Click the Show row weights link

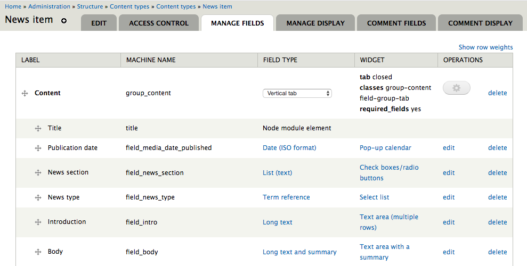coord(485,47)
